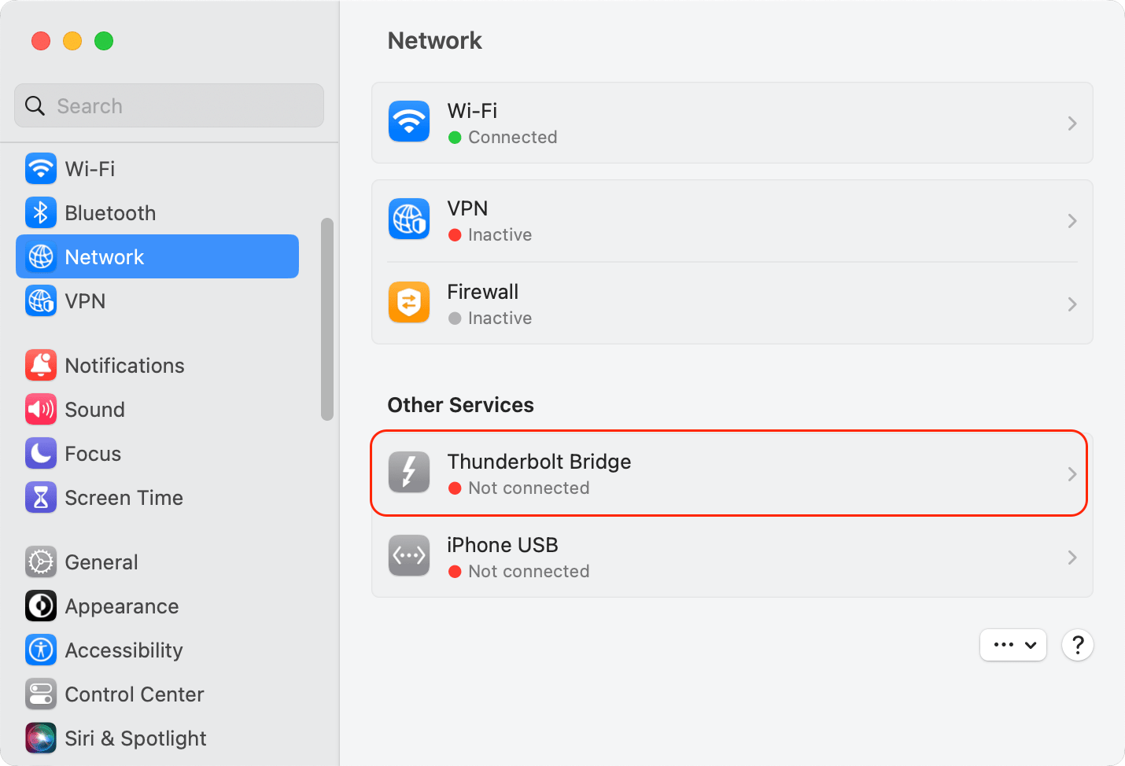Click the gray Inactive dot beside Firewall
Viewport: 1125px width, 766px height.
point(456,318)
